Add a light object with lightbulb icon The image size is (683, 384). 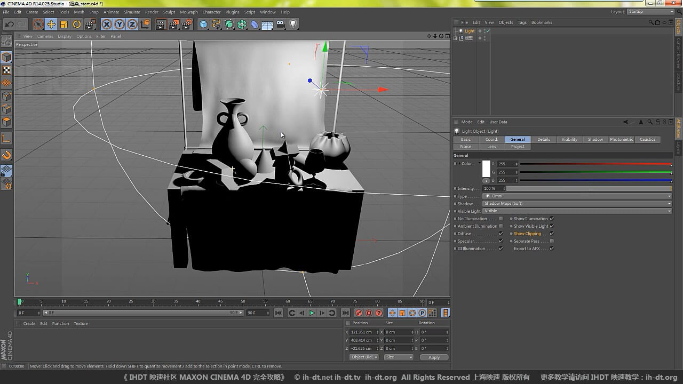293,24
